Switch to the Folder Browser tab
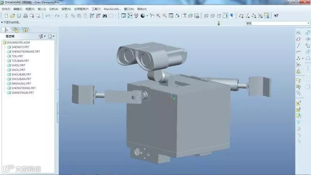Image resolution: width=311 pixels, height=175 pixels. (x=16, y=30)
